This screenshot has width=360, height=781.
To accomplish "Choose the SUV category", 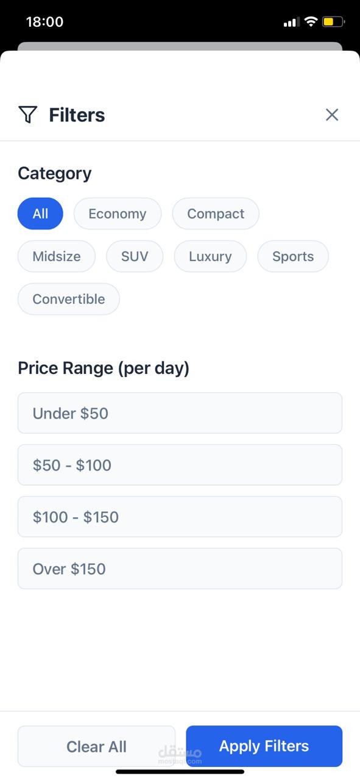I will (135, 256).
